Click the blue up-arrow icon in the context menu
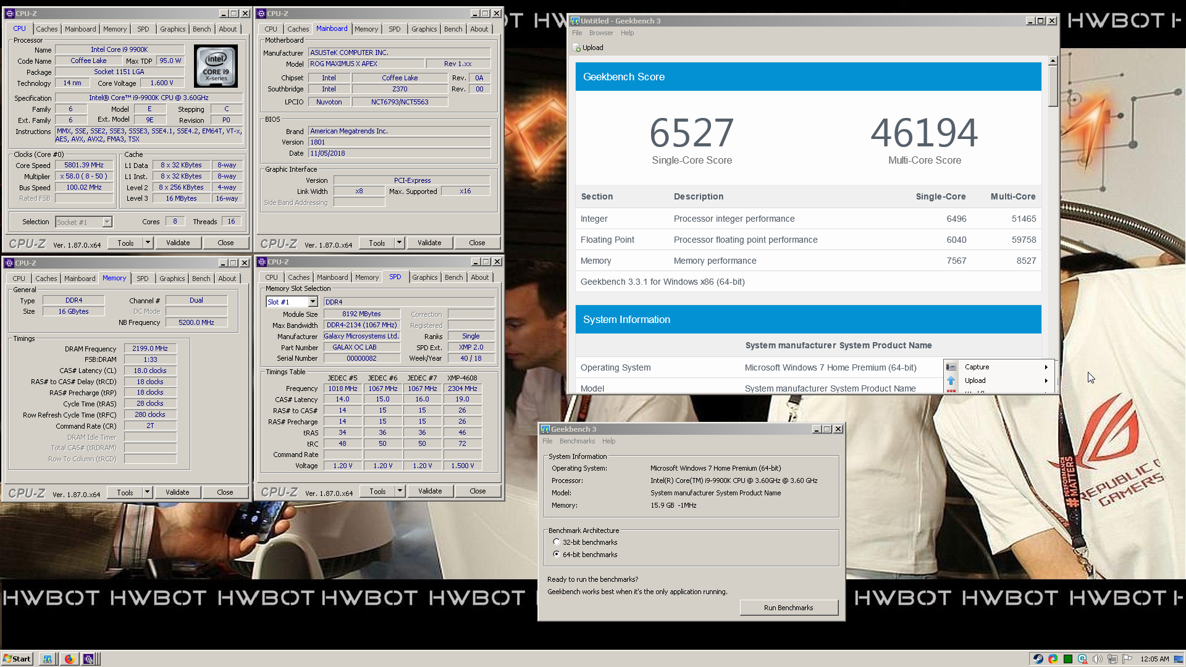Image resolution: width=1186 pixels, height=667 pixels. [951, 380]
